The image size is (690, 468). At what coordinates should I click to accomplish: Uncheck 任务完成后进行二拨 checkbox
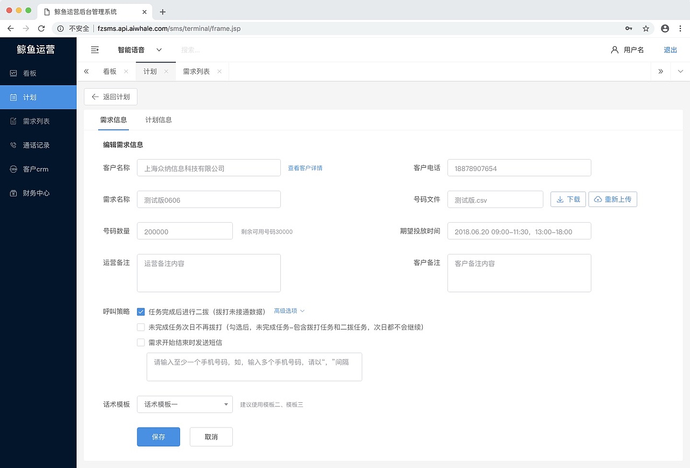click(141, 312)
